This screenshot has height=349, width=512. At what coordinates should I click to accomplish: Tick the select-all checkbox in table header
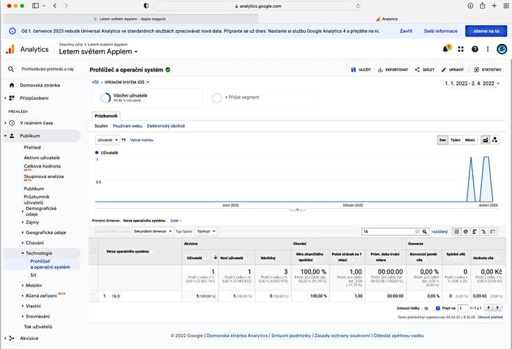pyautogui.click(x=93, y=251)
